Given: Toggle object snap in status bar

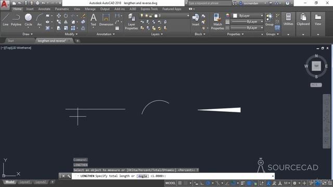Looking at the screenshot, I should point(233,183).
